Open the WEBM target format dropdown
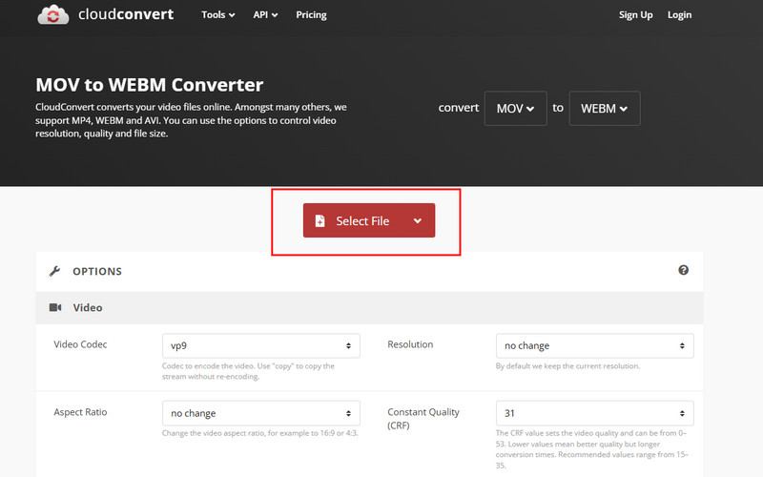This screenshot has width=763, height=477. [605, 108]
